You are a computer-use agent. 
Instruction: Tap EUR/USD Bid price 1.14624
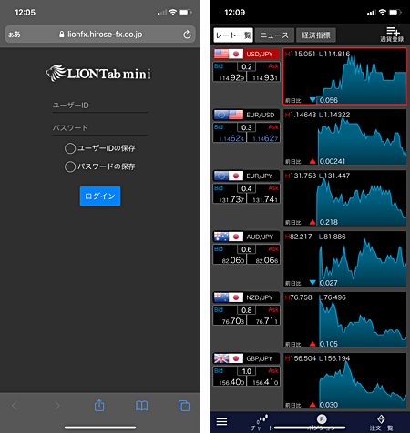pos(231,138)
